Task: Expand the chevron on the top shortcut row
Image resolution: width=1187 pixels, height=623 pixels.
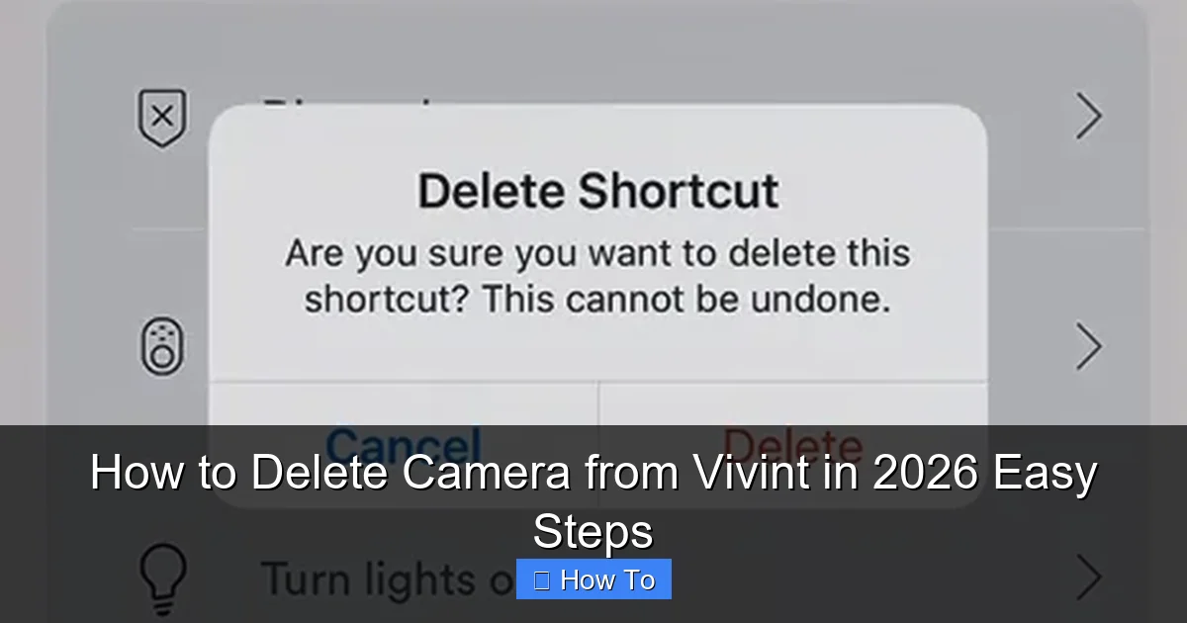Action: [x=1088, y=116]
